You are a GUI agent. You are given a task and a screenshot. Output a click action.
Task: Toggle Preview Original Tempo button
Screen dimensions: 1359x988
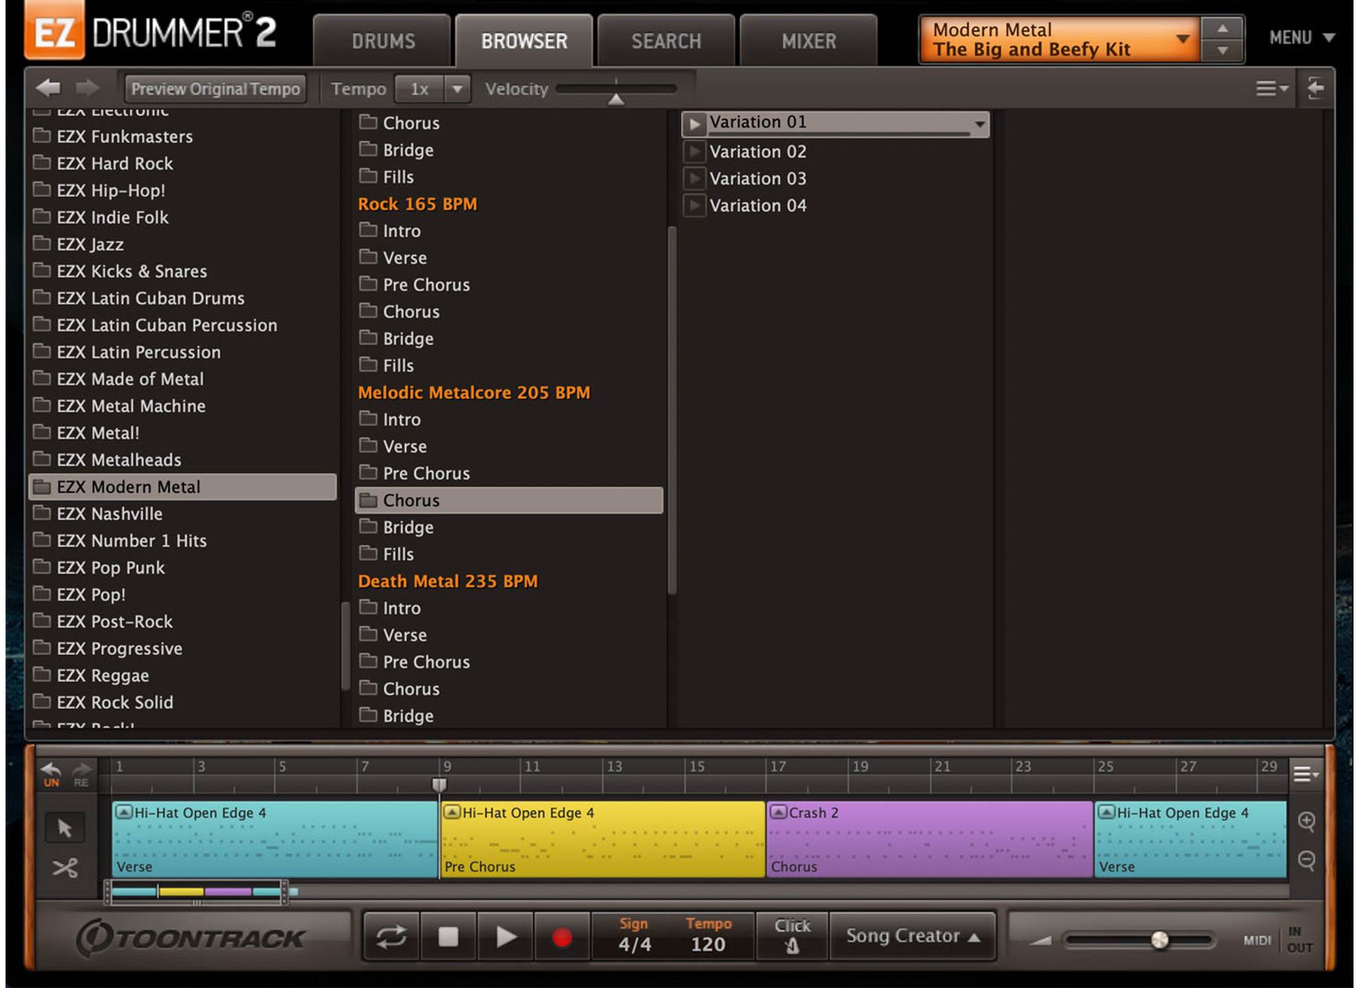pyautogui.click(x=216, y=89)
